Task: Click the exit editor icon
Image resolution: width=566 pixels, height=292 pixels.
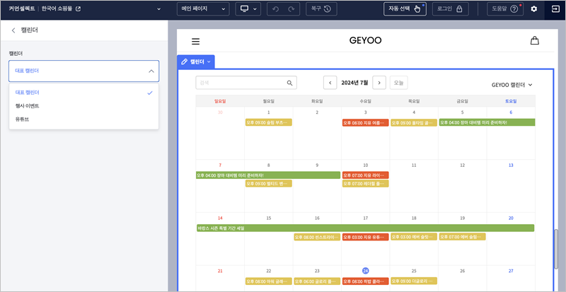Action: click(555, 9)
